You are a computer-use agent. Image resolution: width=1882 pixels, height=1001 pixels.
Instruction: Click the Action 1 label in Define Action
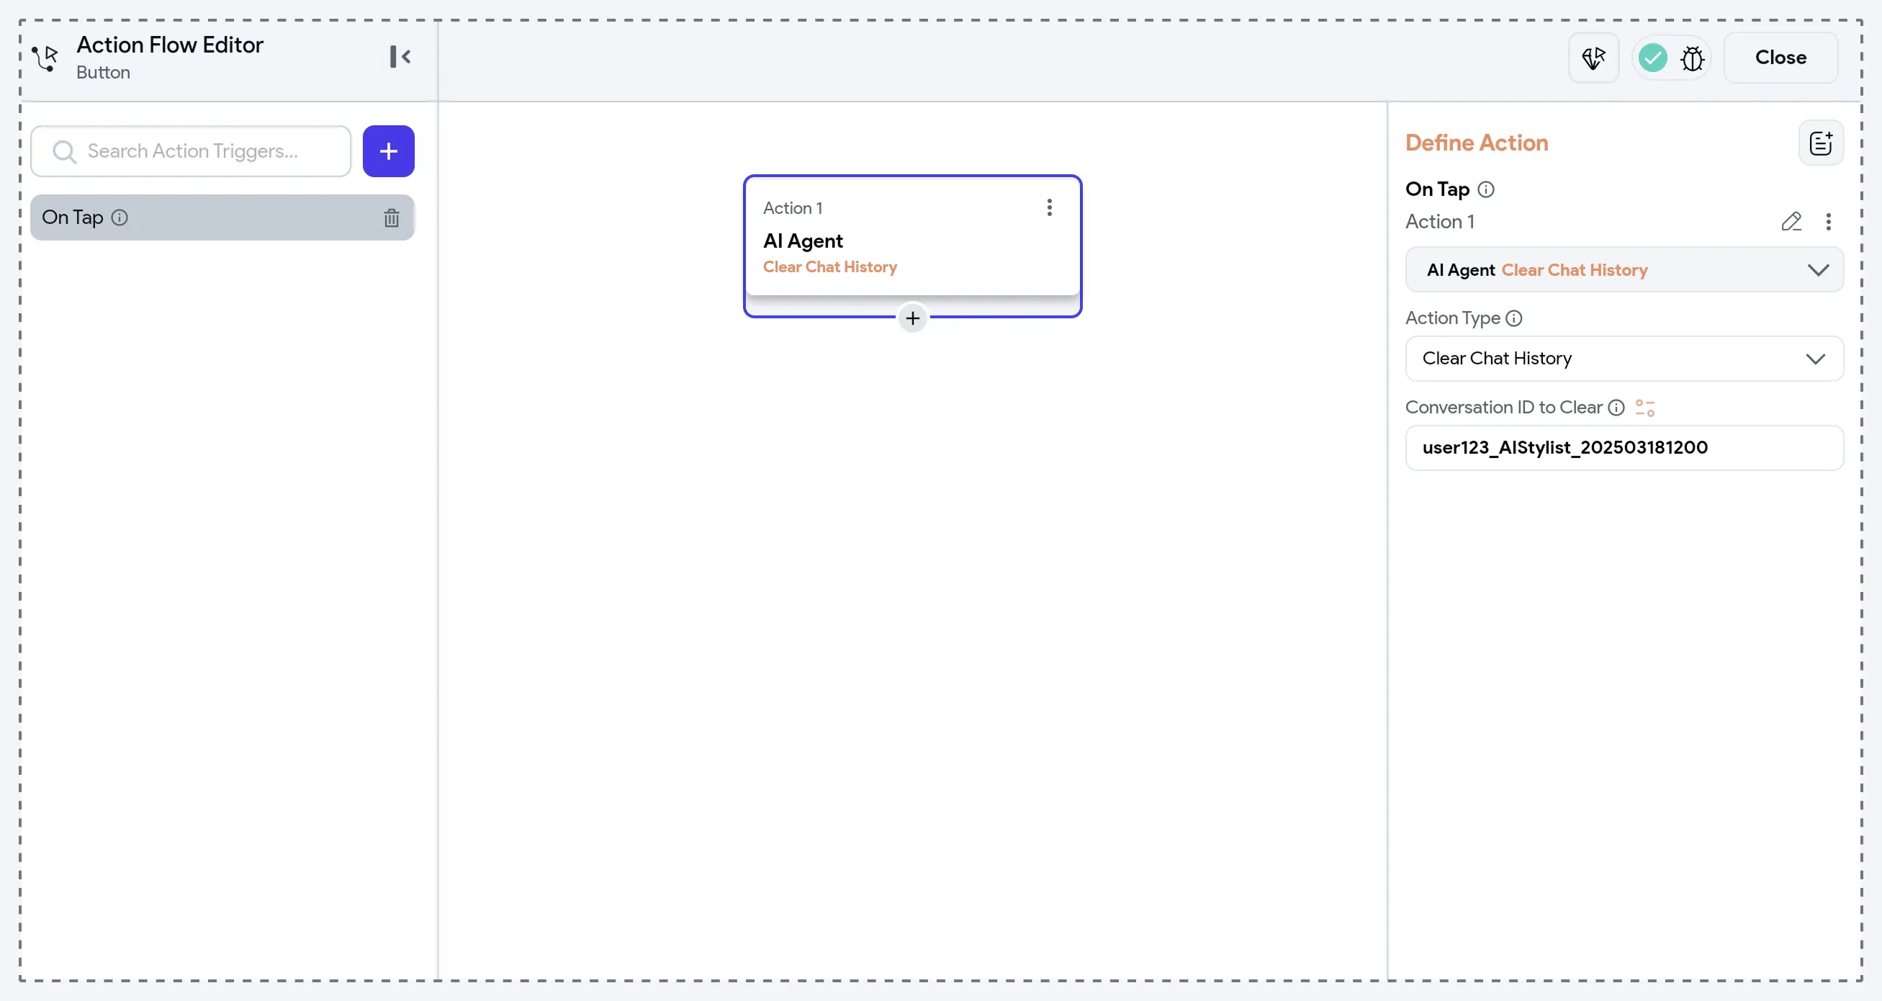[x=1439, y=221]
